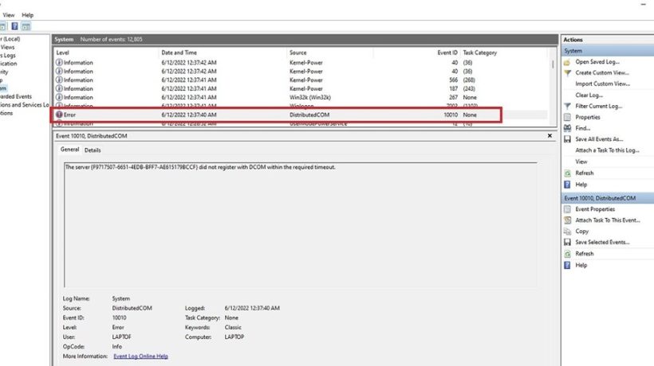Sort events by Event ID column header
The image size is (654, 366).
[416, 53]
